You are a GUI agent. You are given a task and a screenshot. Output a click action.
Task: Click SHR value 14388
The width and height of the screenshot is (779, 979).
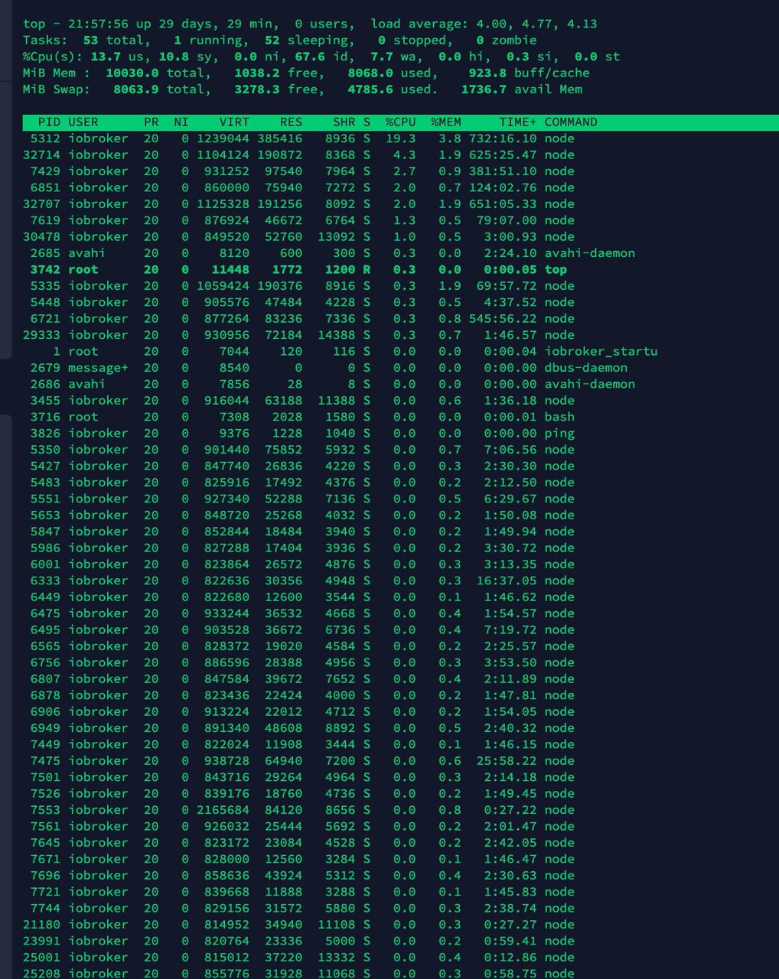(x=336, y=335)
